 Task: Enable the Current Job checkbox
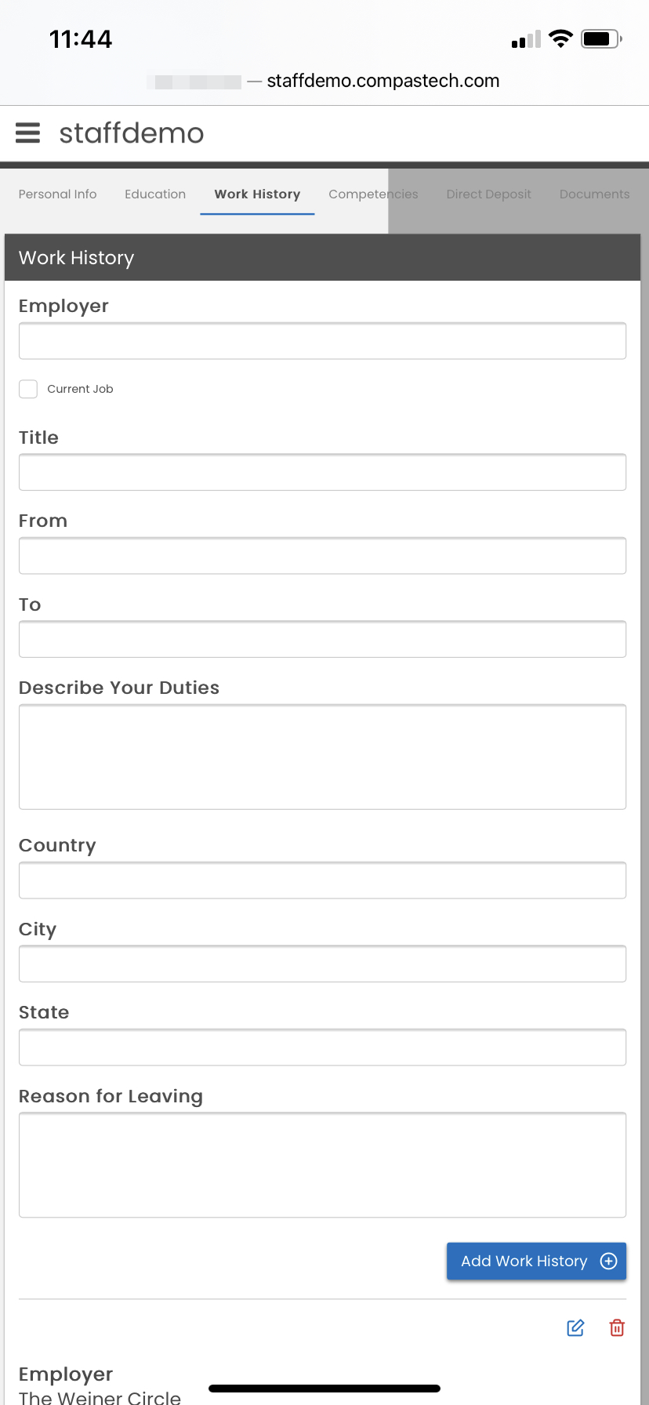[x=28, y=389]
